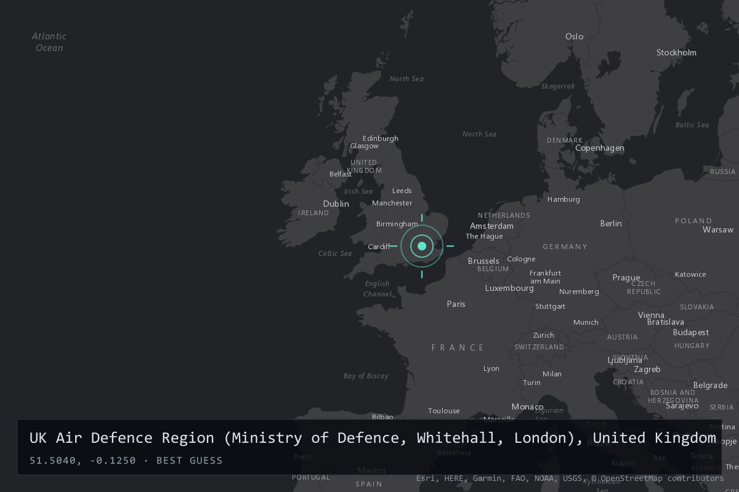Select the Berlin label
The image size is (739, 492).
[611, 223]
